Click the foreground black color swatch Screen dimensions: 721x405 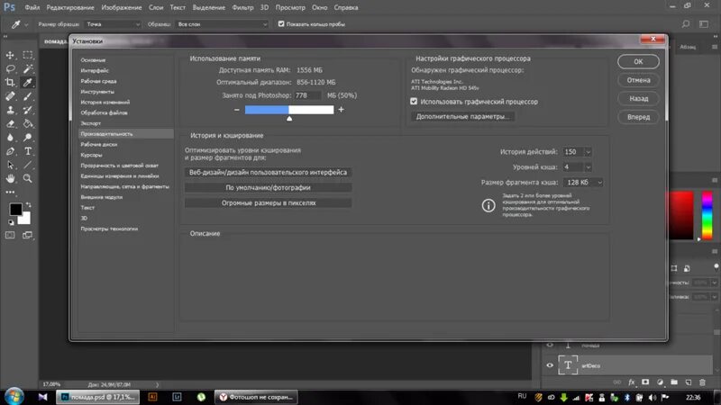click(x=15, y=210)
